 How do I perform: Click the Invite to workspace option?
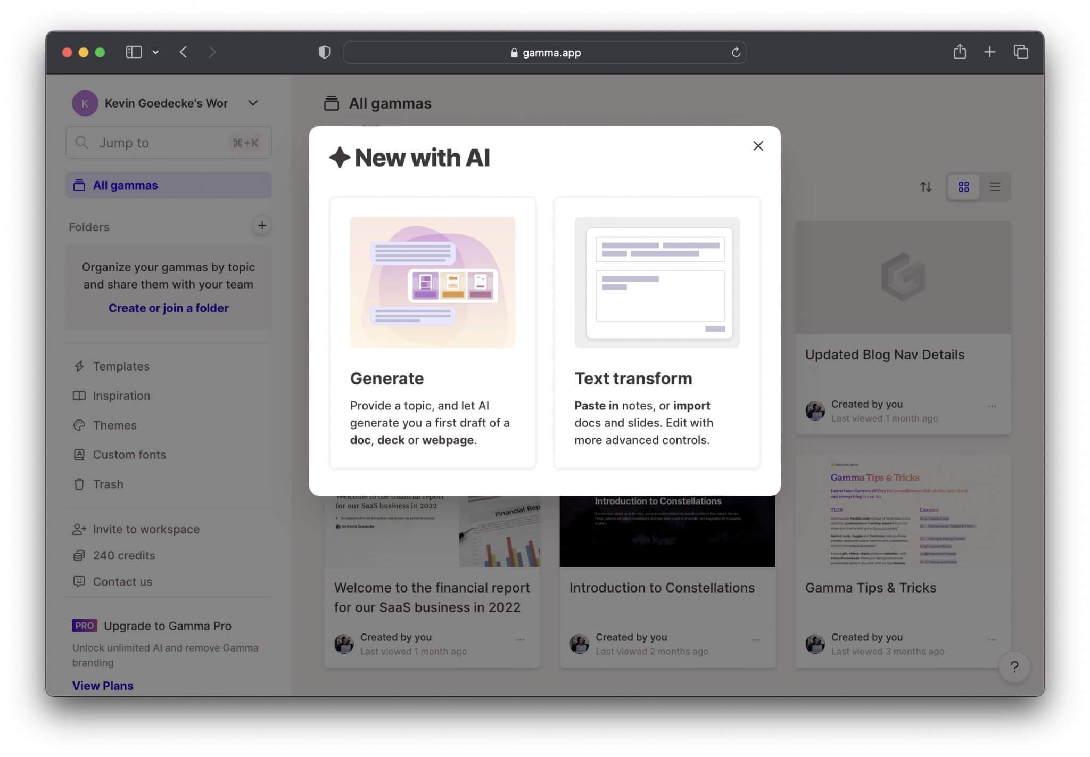pos(146,529)
